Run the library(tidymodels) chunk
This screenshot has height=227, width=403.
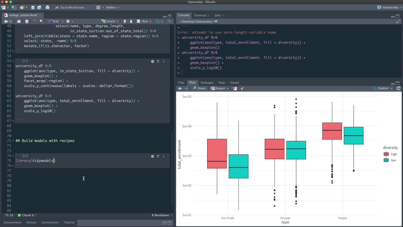tap(164, 156)
